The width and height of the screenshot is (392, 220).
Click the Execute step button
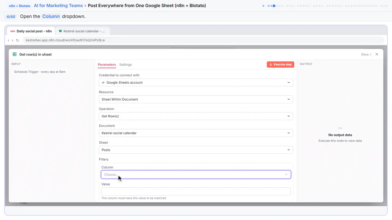tap(281, 64)
